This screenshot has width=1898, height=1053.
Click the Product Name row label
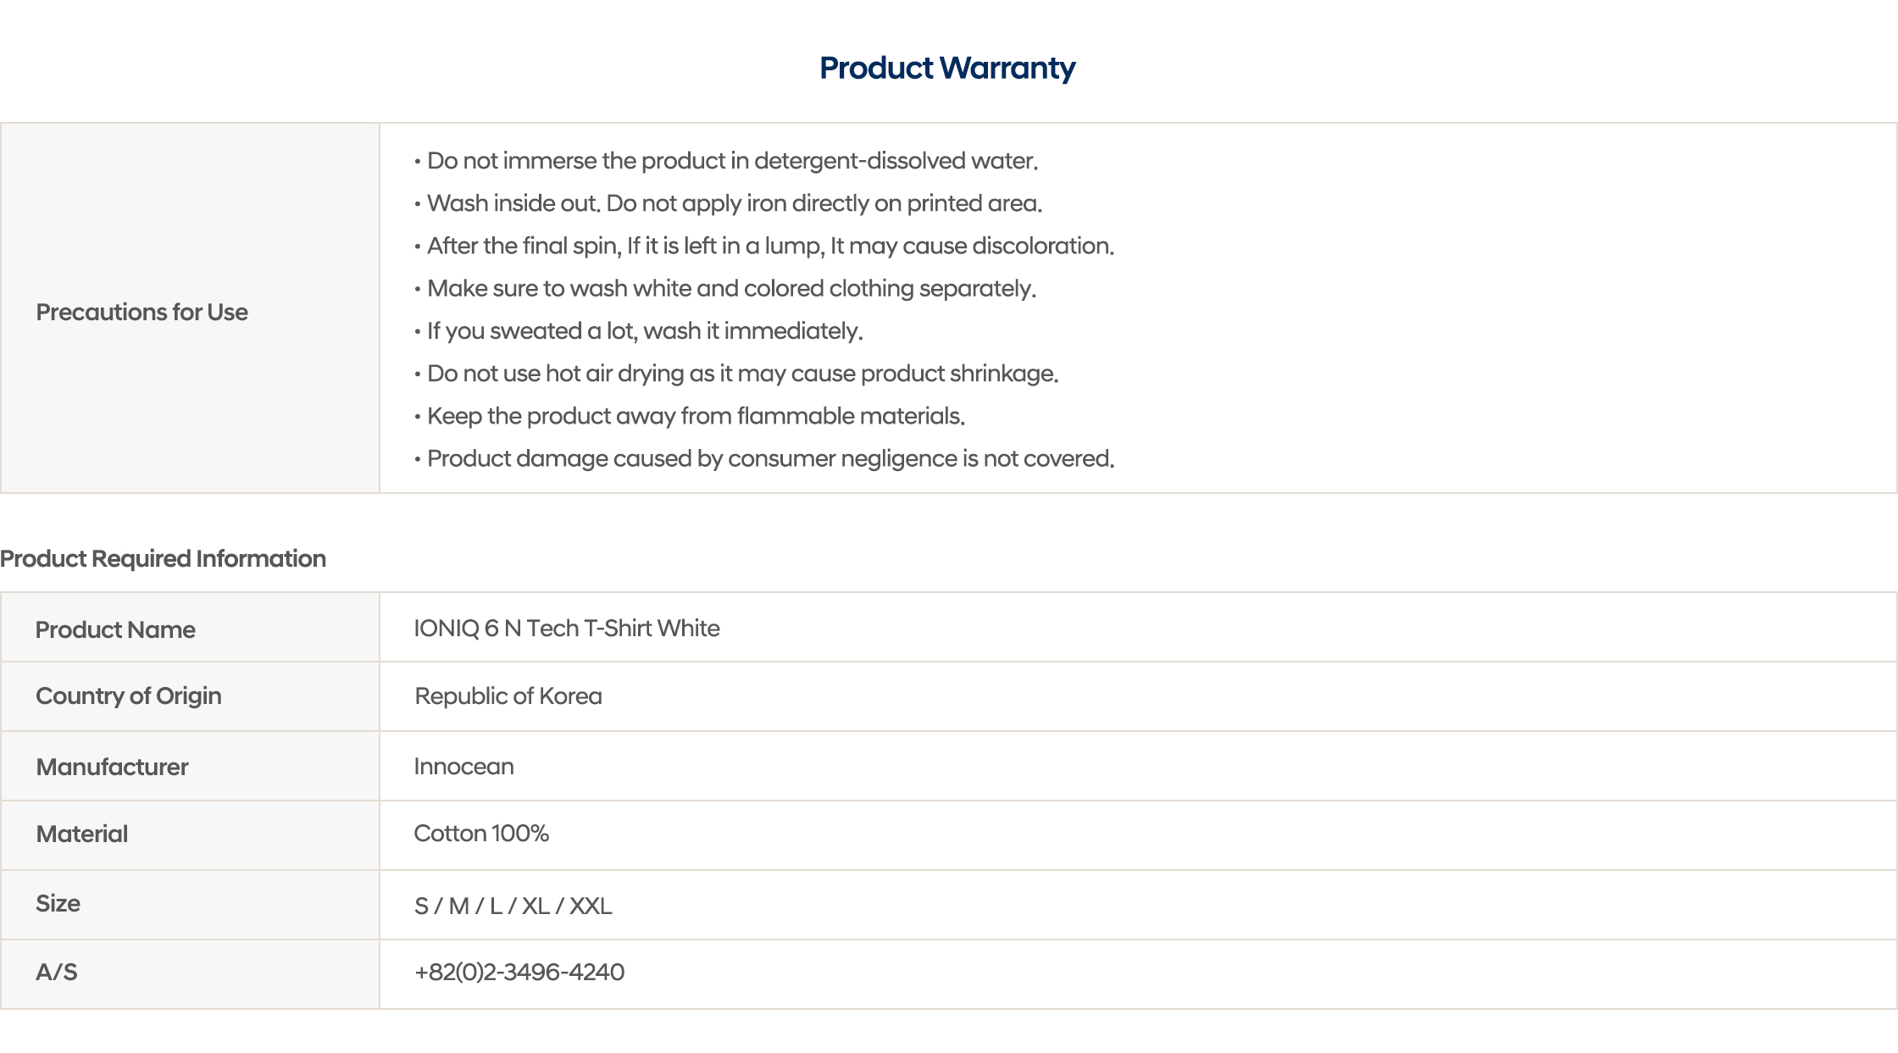[x=115, y=629]
